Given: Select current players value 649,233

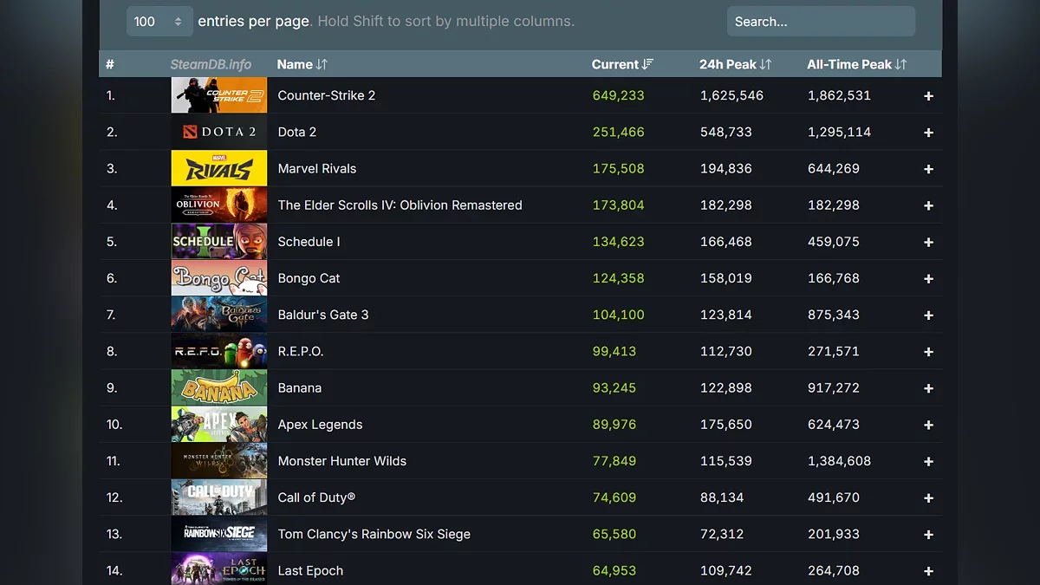Looking at the screenshot, I should pos(619,95).
